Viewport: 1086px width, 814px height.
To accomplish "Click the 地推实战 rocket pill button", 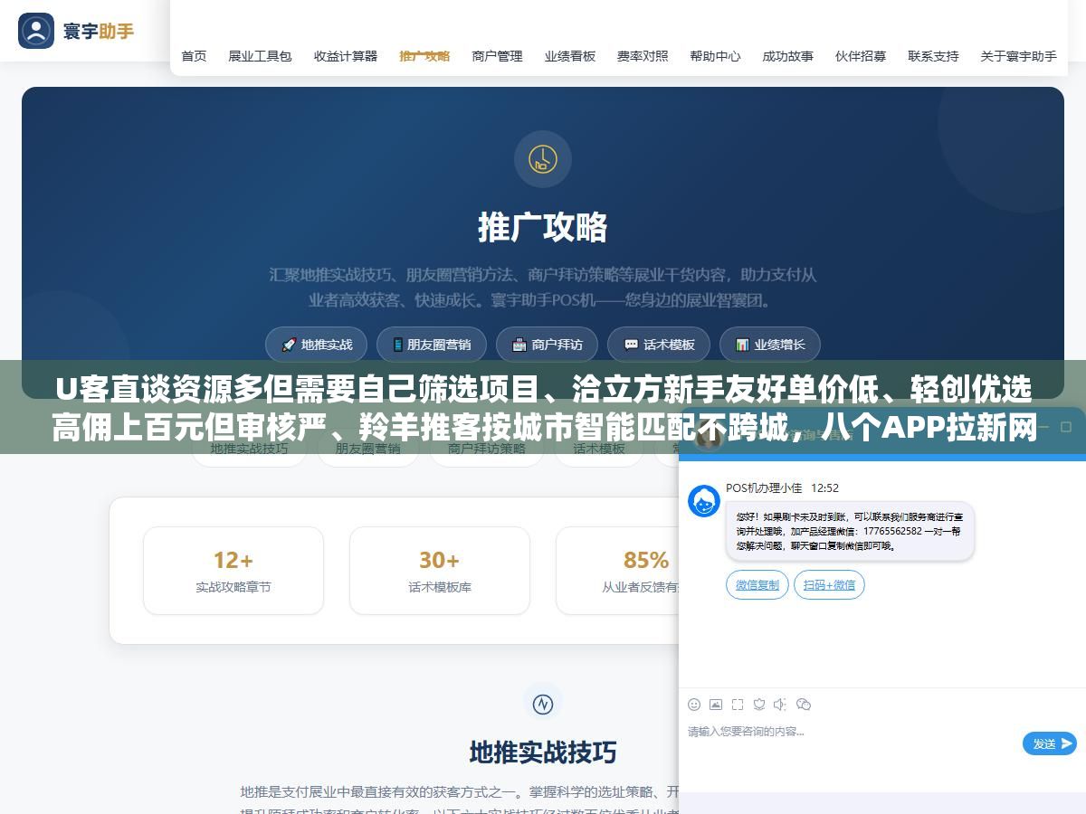I will coord(316,345).
